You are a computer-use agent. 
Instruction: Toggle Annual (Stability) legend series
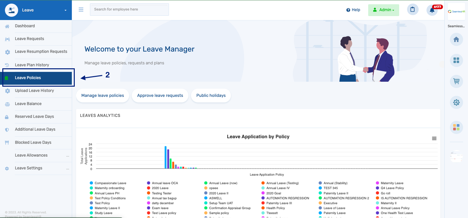click(x=333, y=183)
